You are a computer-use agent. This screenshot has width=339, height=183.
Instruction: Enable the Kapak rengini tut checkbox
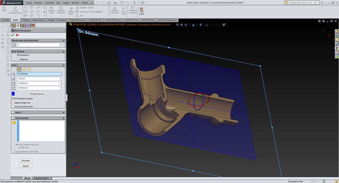point(13,103)
